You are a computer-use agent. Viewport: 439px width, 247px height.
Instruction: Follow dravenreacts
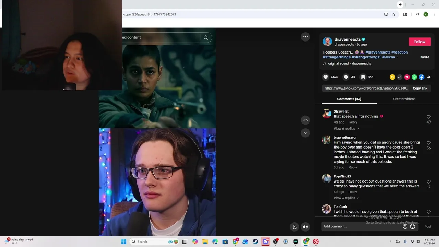coord(419,42)
